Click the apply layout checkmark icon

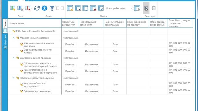click(85, 8)
